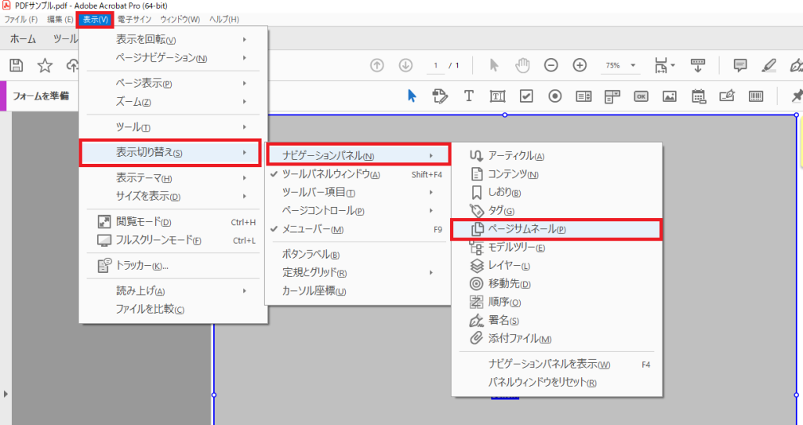
Task: Select the blue arrow object tool
Action: [x=412, y=96]
